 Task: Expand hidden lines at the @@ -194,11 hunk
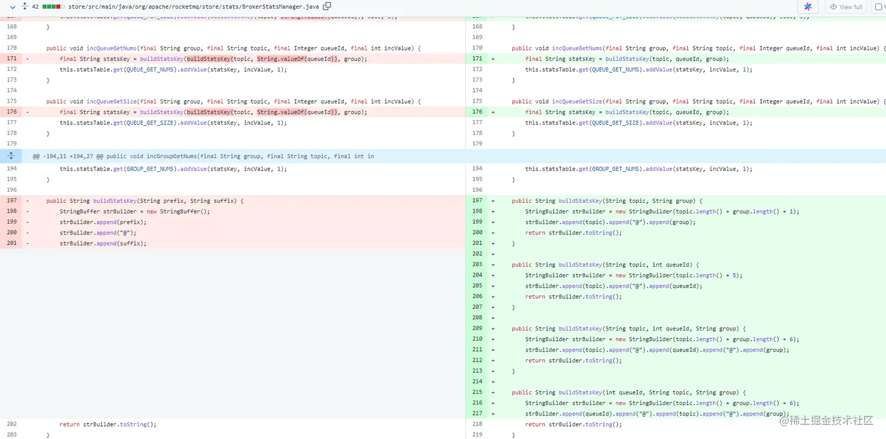(x=11, y=156)
